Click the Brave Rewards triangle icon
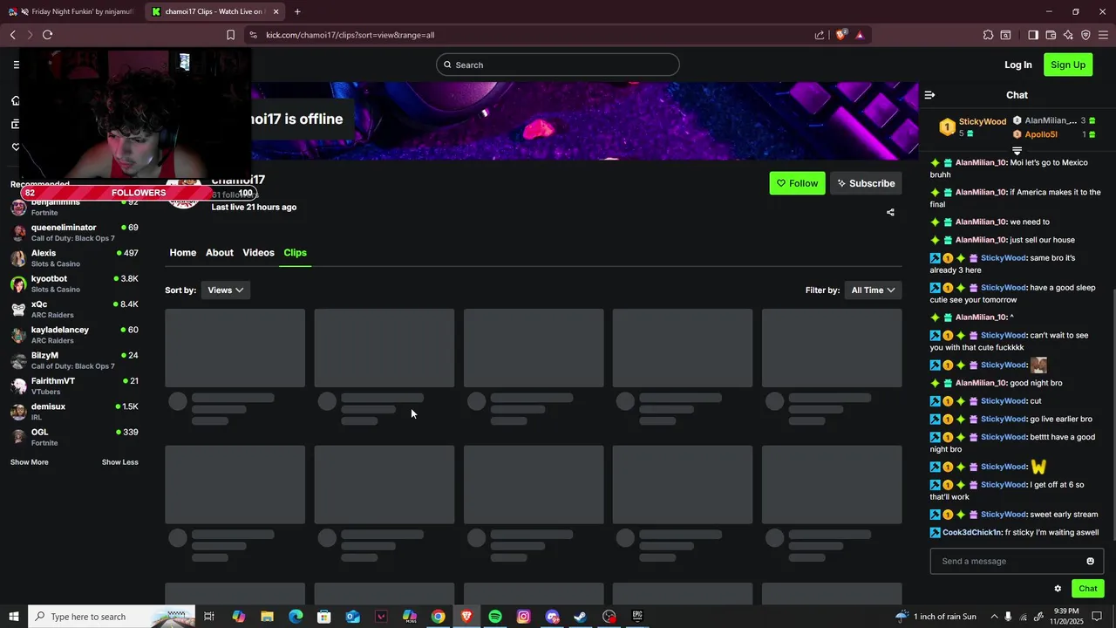 click(860, 35)
